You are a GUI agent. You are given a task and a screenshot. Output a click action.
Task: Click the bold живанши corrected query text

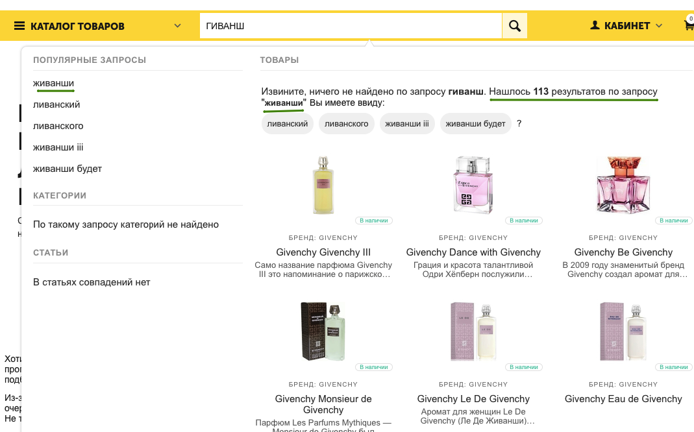click(284, 102)
